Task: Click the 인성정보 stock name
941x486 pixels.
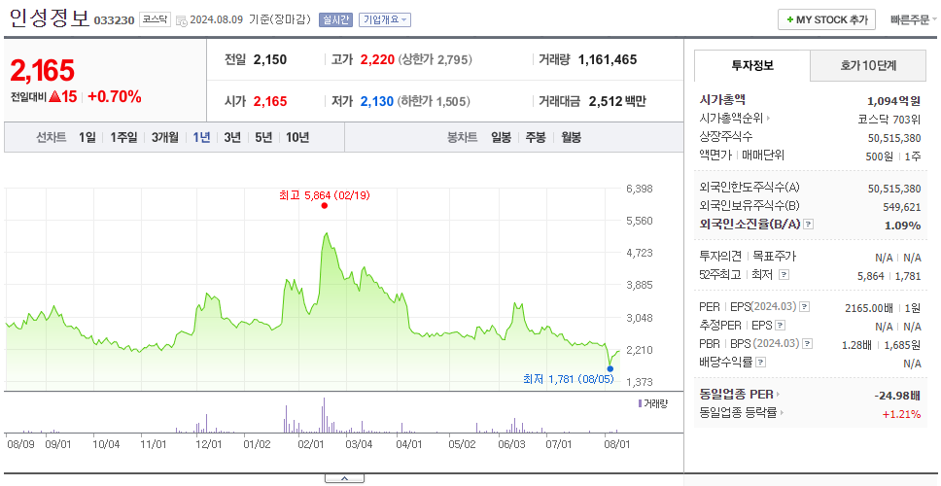Action: point(49,17)
